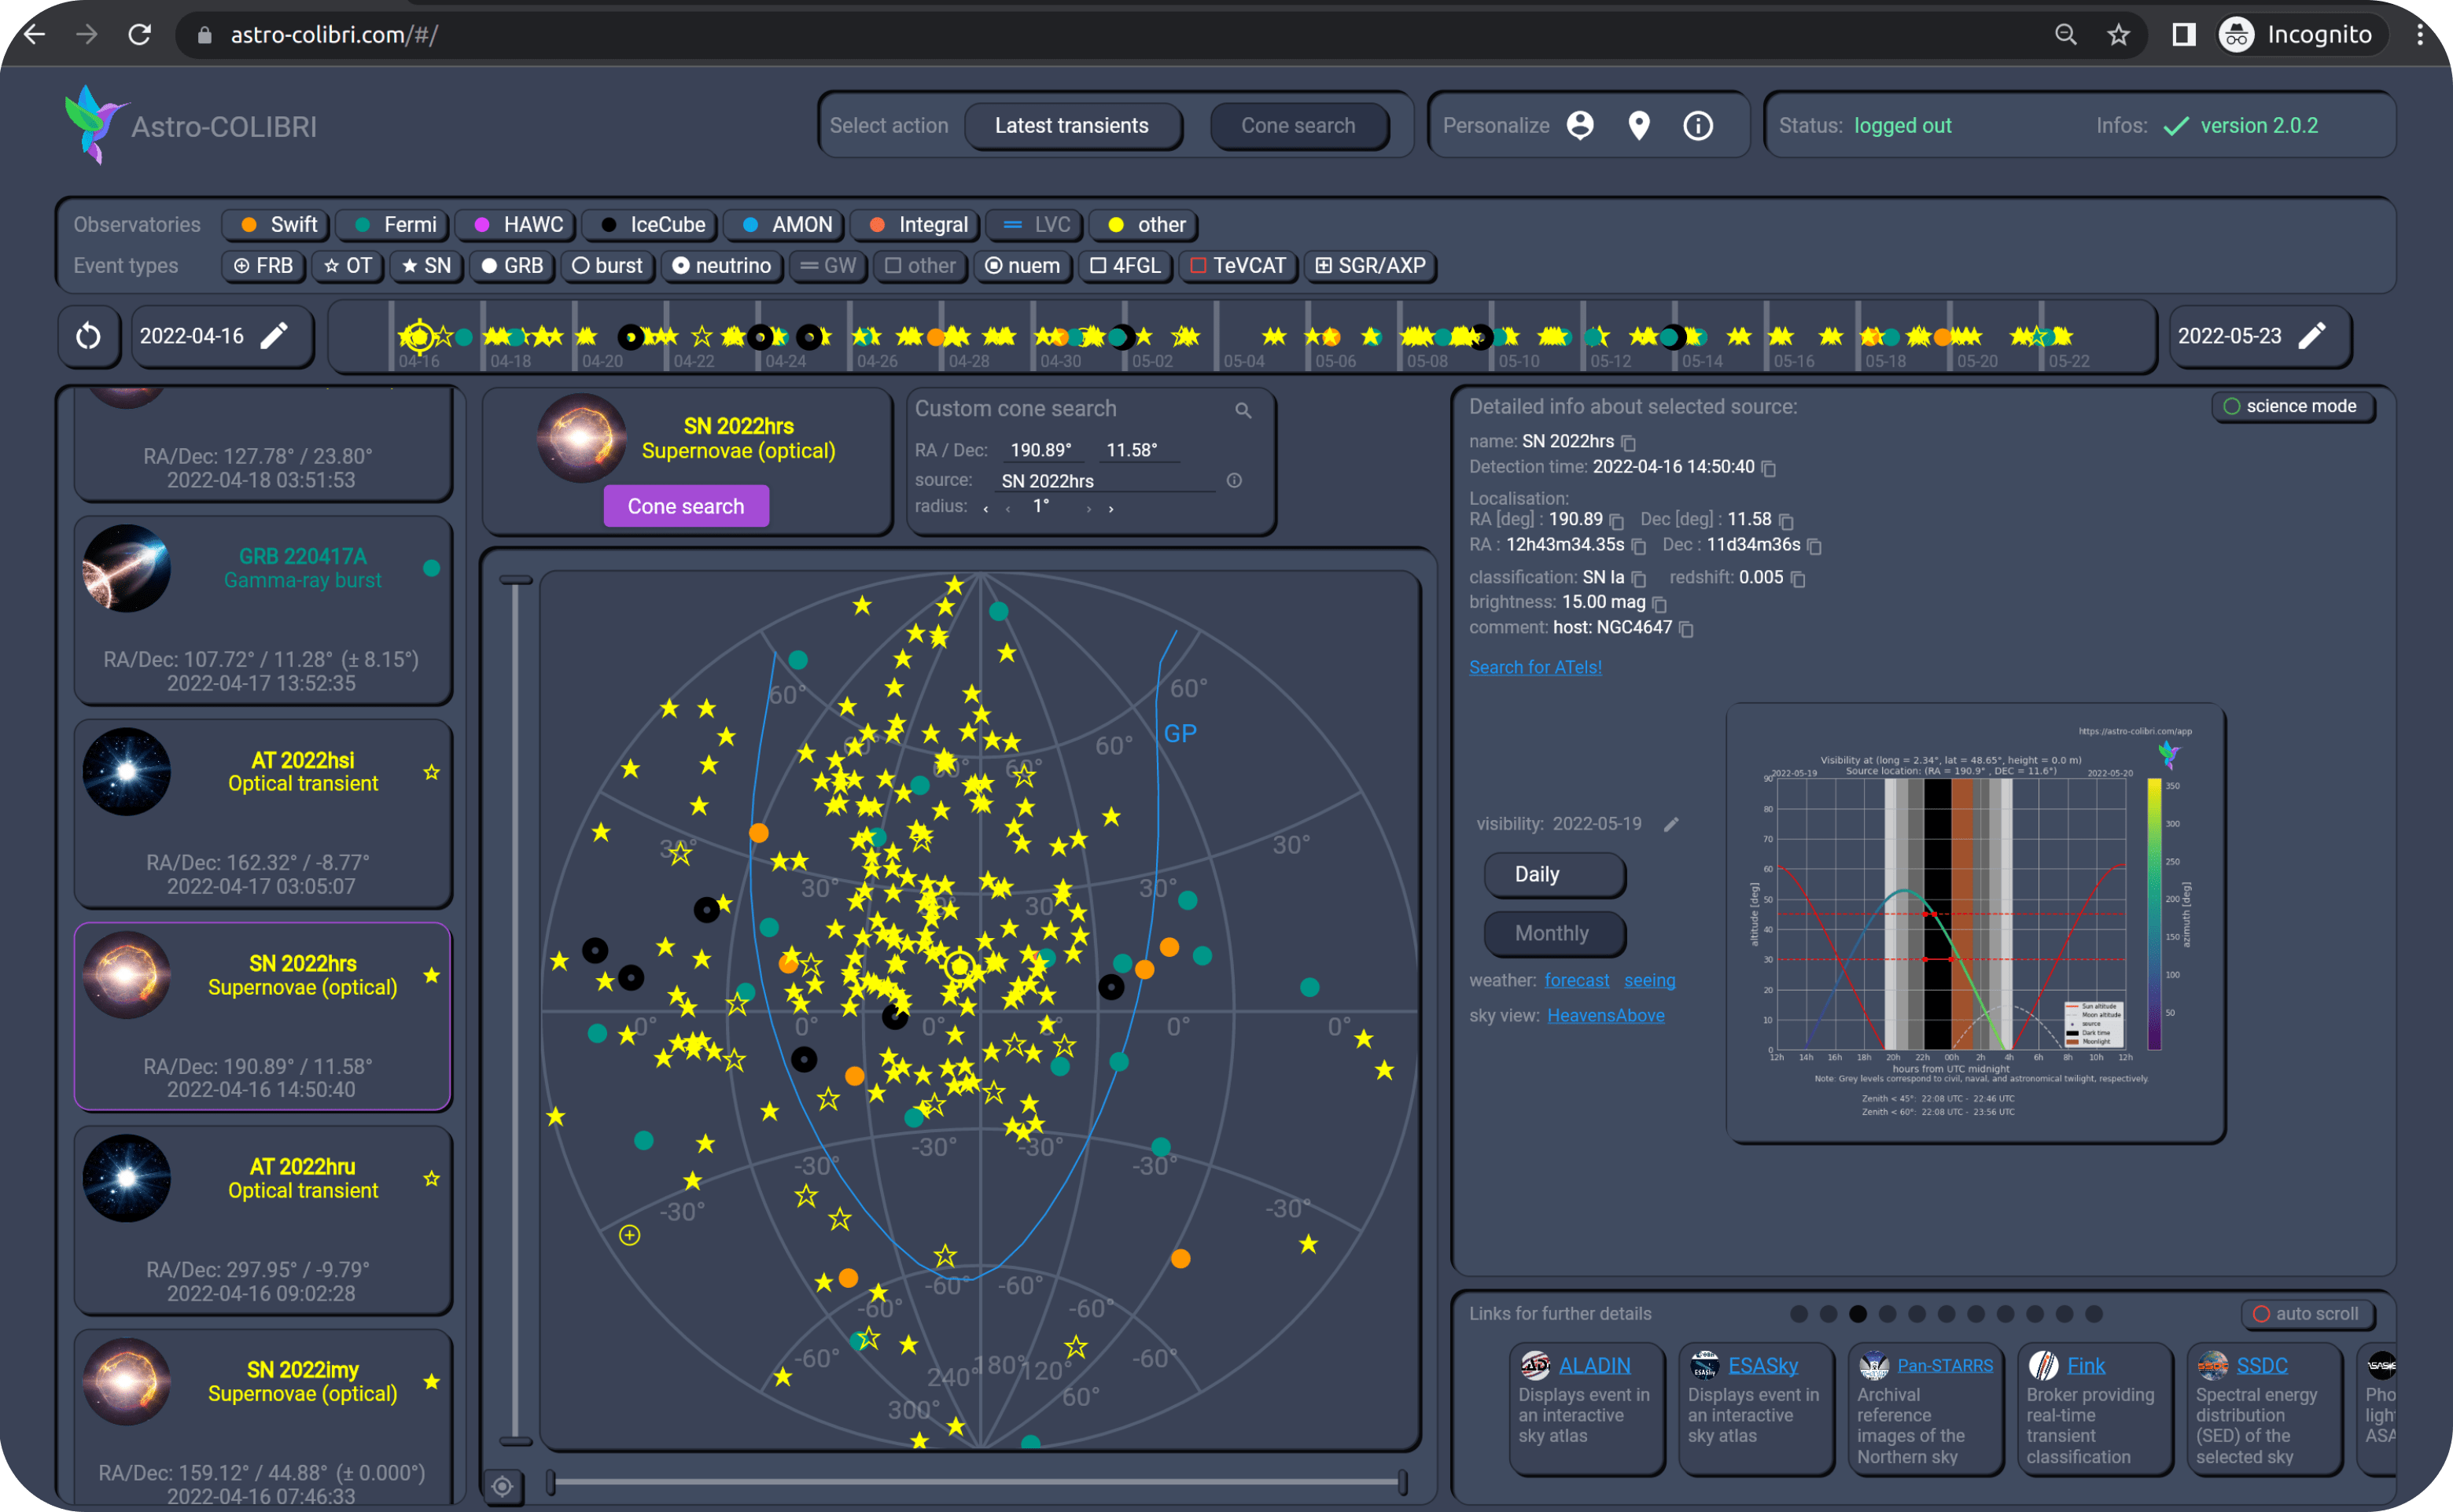The image size is (2453, 1512).
Task: Click the source input field SN 2022hrs
Action: pyautogui.click(x=1107, y=481)
